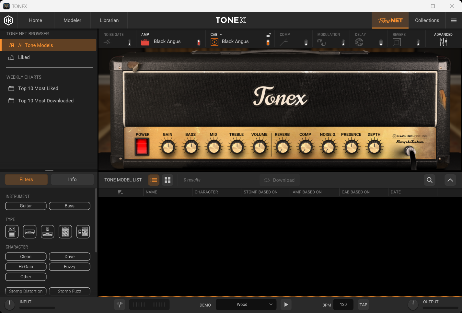Filter by stomp, amp and cabinet type

click(x=83, y=232)
